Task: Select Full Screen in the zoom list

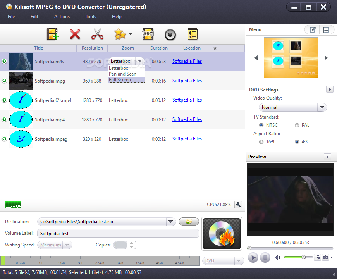Action: point(126,80)
